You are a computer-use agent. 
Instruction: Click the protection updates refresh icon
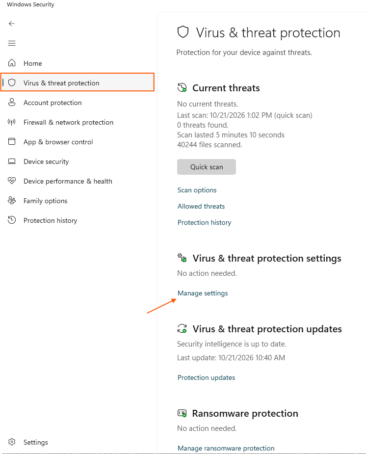182,329
